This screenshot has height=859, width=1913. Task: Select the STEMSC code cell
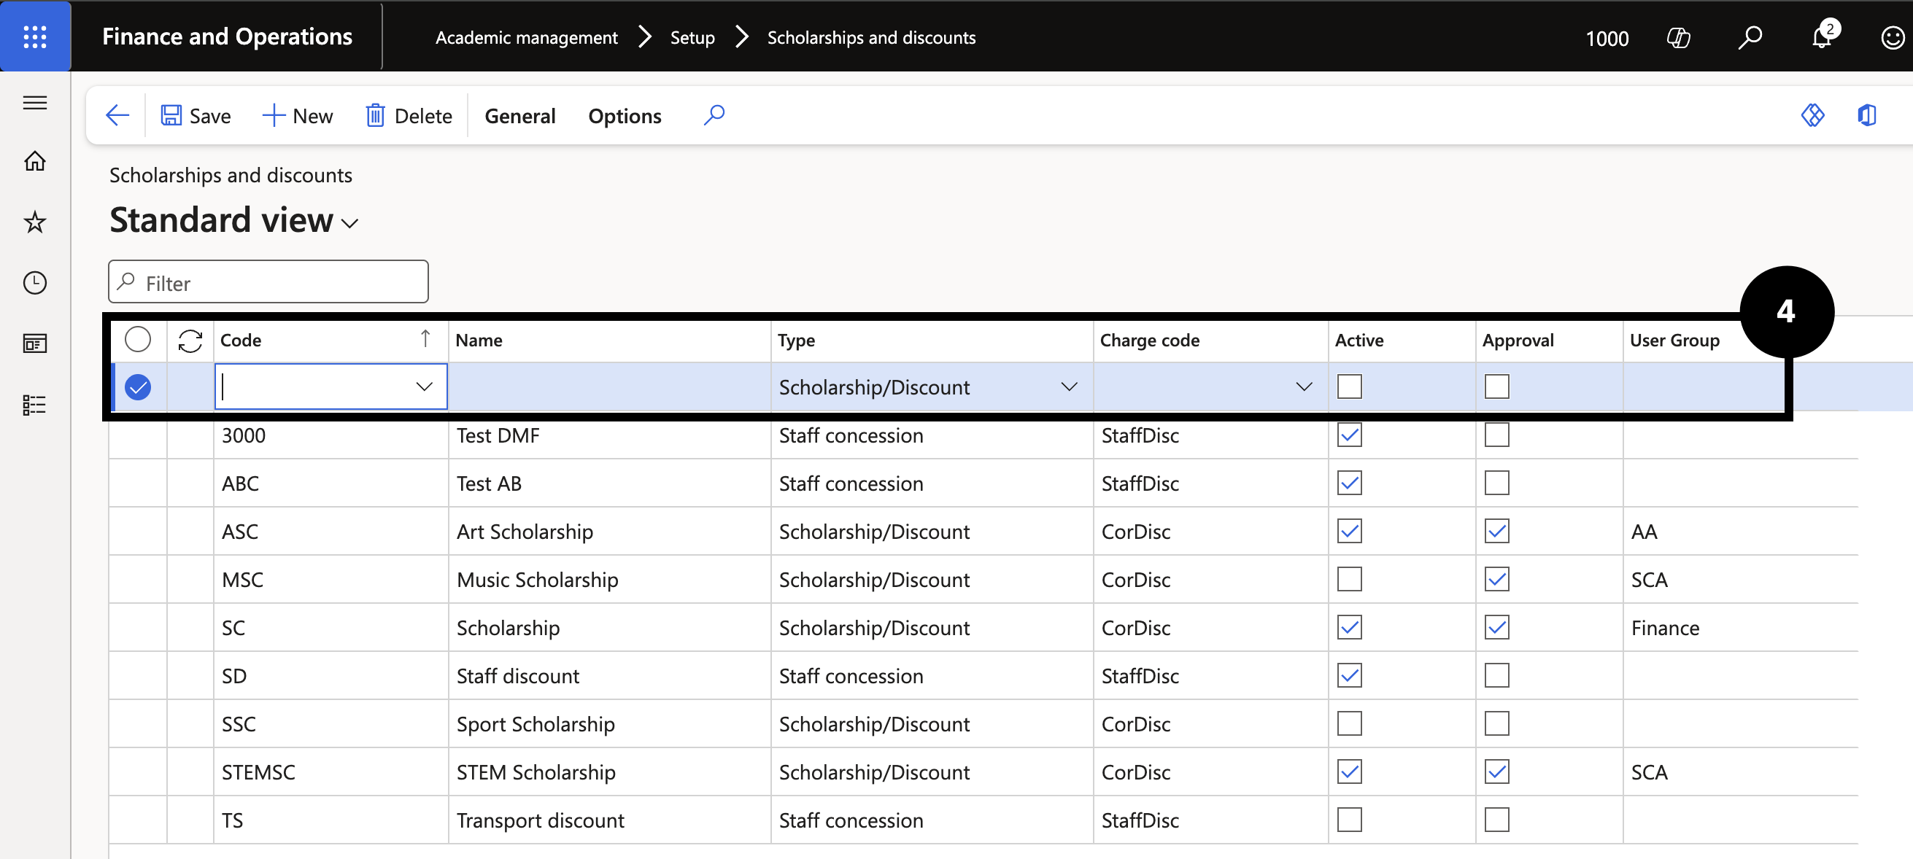pos(331,772)
